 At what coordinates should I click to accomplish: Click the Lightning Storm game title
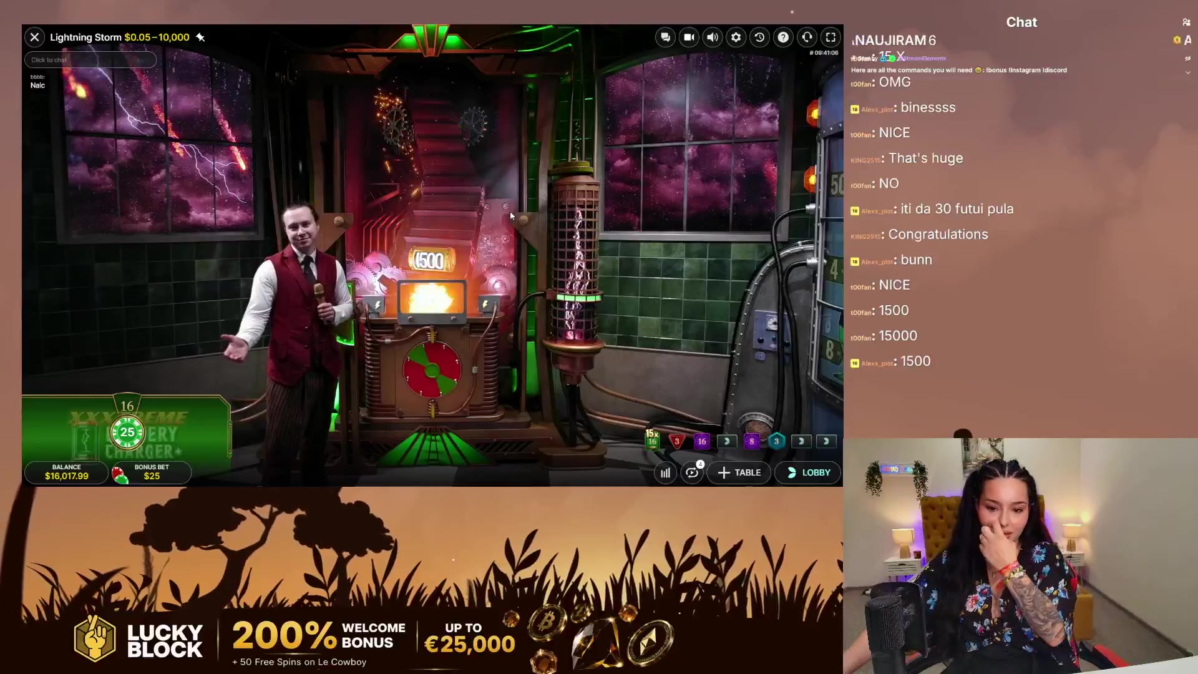click(x=85, y=37)
